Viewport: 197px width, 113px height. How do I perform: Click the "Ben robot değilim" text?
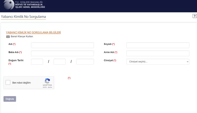click(22, 83)
